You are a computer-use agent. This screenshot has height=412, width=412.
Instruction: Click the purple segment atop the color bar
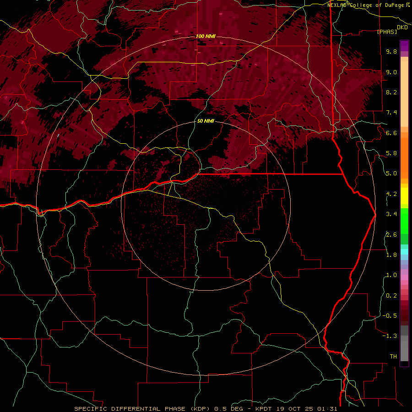pyautogui.click(x=404, y=46)
